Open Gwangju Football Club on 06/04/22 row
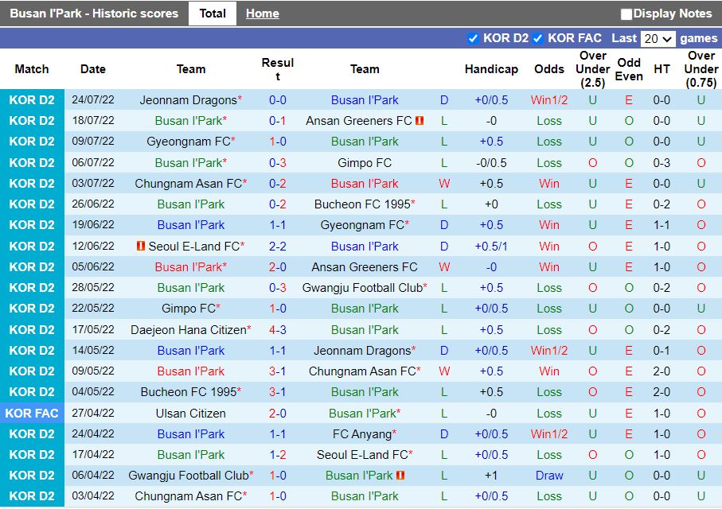722x509 pixels. (x=189, y=476)
